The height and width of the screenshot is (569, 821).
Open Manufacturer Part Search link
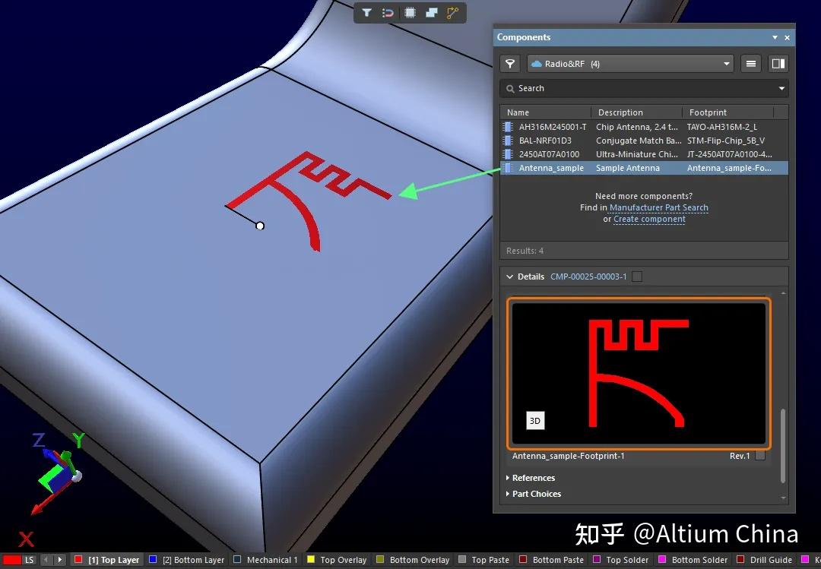coord(658,208)
